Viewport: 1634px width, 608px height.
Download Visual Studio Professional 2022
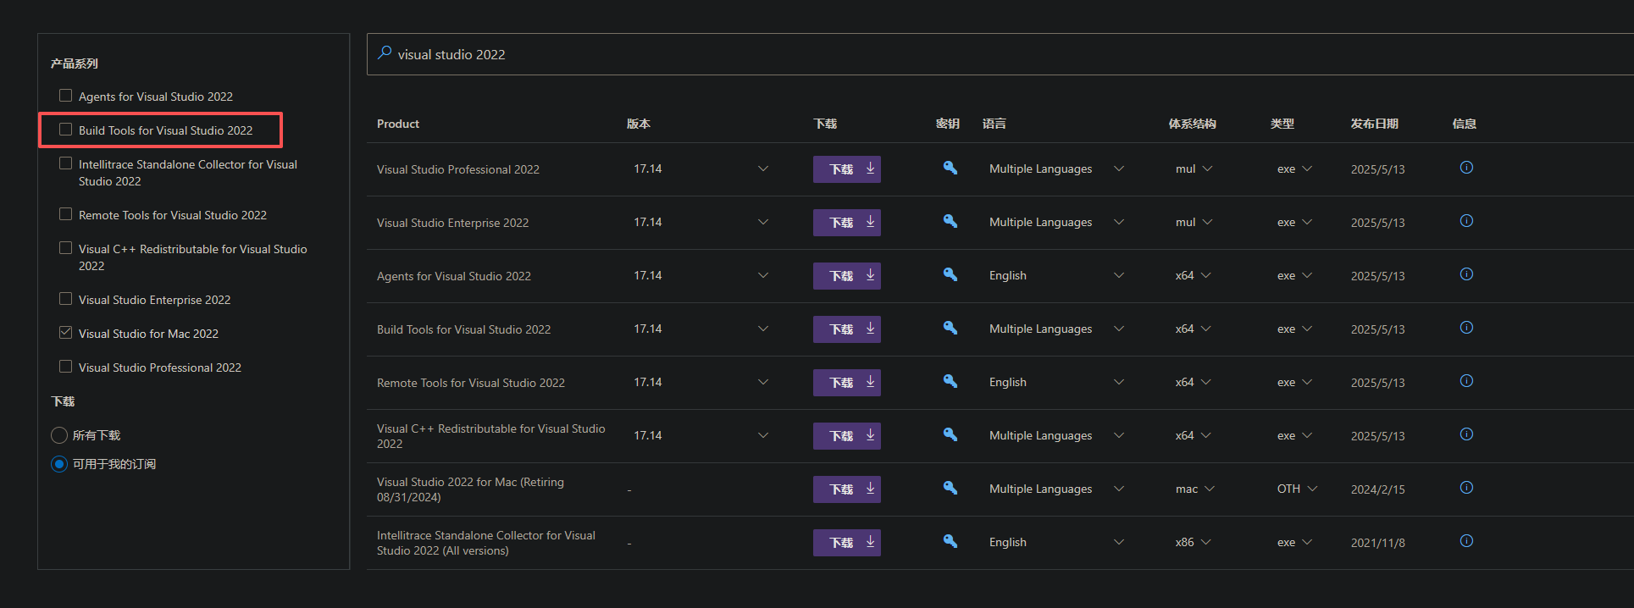pos(847,169)
